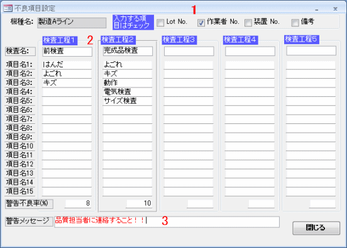Click the 項目名1 field under 検査工程4
Screen dimensions: 347x248
pos(250,65)
